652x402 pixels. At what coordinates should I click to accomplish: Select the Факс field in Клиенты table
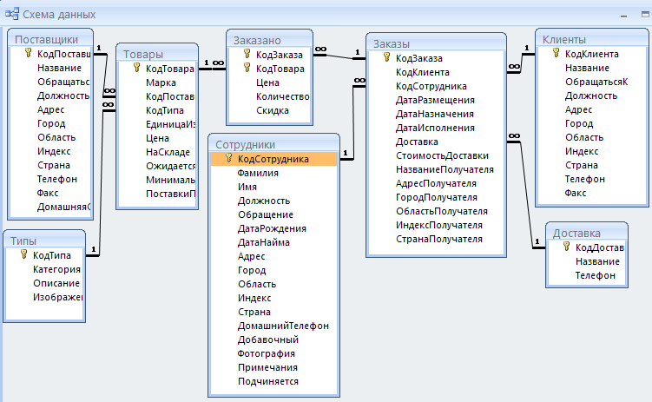tap(576, 193)
